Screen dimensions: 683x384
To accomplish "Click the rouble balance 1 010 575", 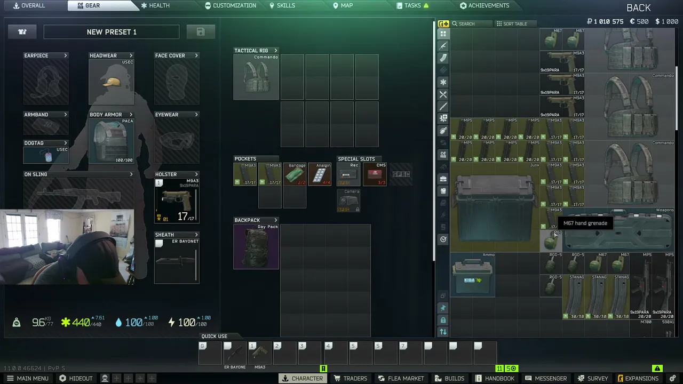I will (605, 22).
